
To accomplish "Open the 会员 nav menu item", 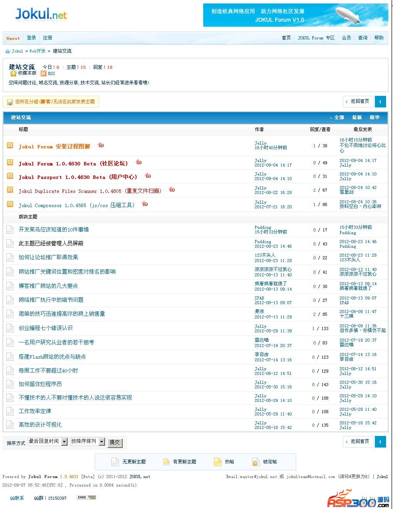I will pos(346,38).
